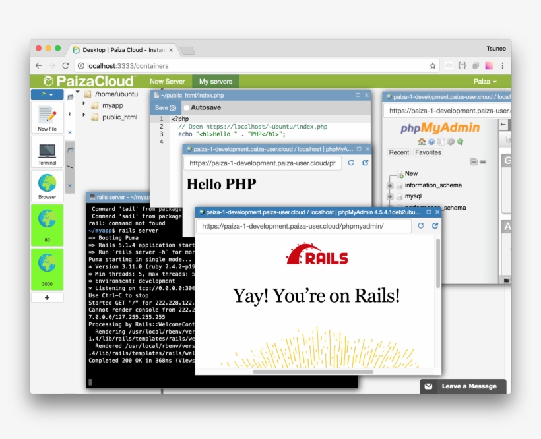Switch to the first file manager side tab
The width and height of the screenshot is (541, 439).
70,97
